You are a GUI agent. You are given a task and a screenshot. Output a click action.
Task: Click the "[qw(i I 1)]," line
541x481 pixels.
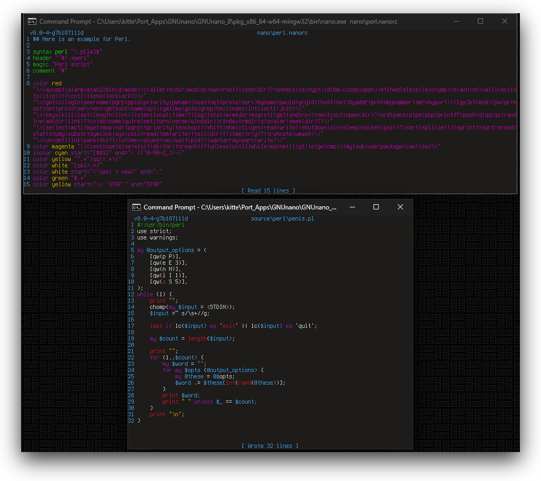pos(169,276)
